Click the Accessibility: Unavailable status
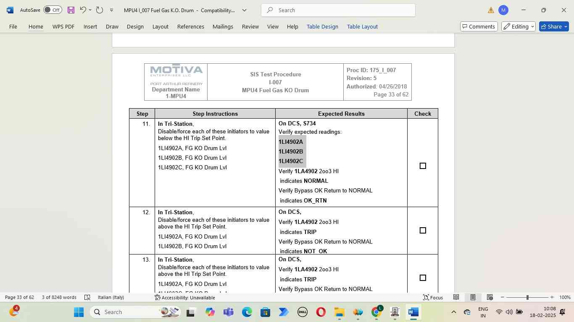The image size is (574, 322). point(185,297)
